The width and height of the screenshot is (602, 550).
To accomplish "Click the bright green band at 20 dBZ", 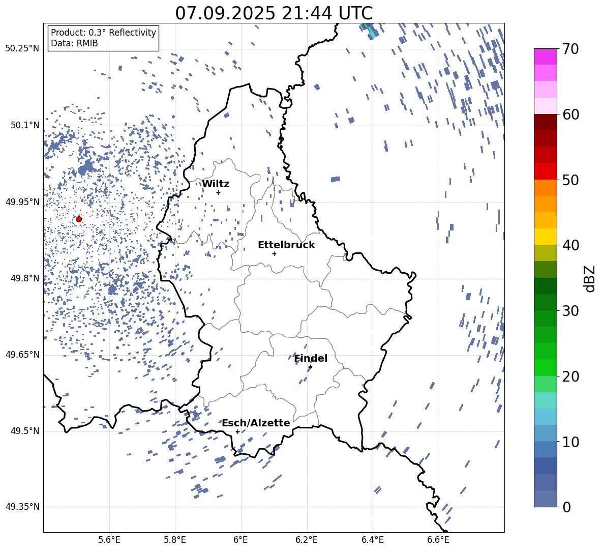I will click(546, 367).
